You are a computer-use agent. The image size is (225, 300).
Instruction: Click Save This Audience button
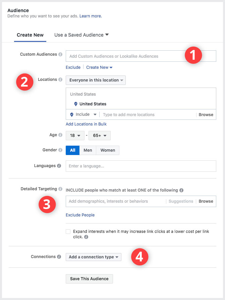click(x=89, y=279)
